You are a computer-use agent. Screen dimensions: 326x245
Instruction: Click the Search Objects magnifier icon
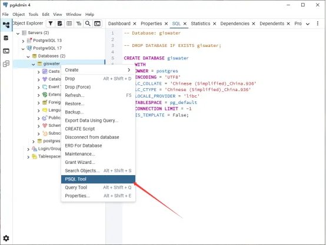coord(88,24)
